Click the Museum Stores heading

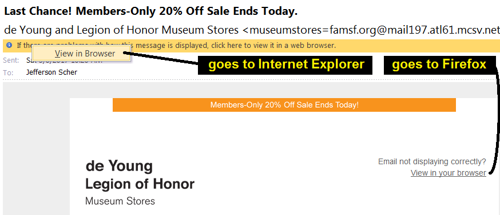click(120, 201)
